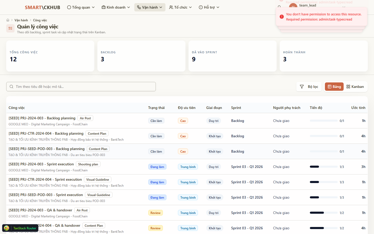Click the error alert icon in notification
Screen dimensions: 374x234
(282, 17)
